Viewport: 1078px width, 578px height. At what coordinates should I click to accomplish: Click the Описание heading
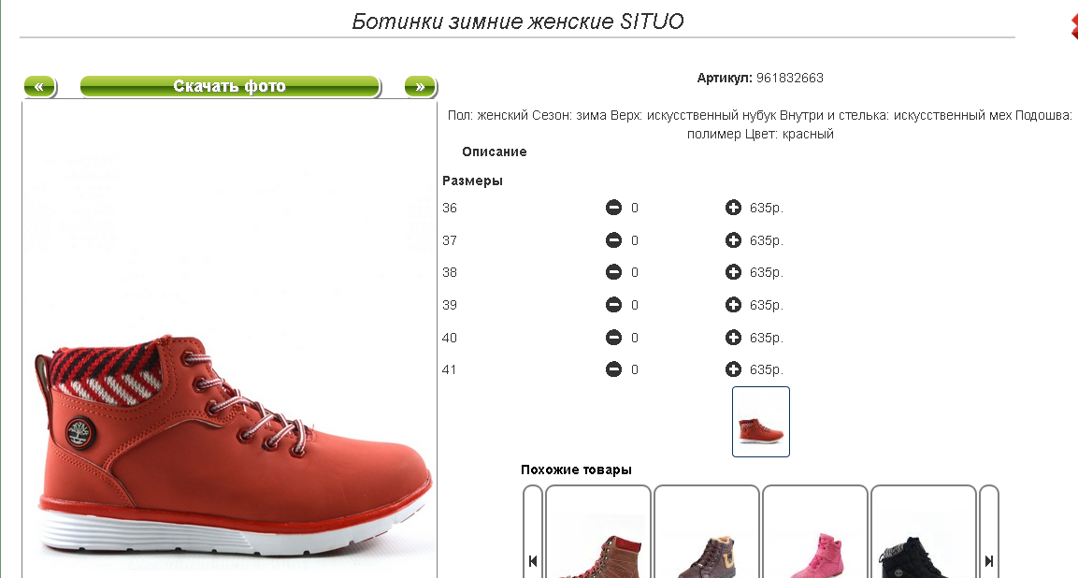495,152
